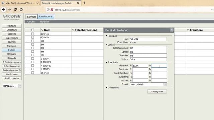Sort by the Transfère column triangle
This screenshot has width=214, height=120.
point(188,30)
